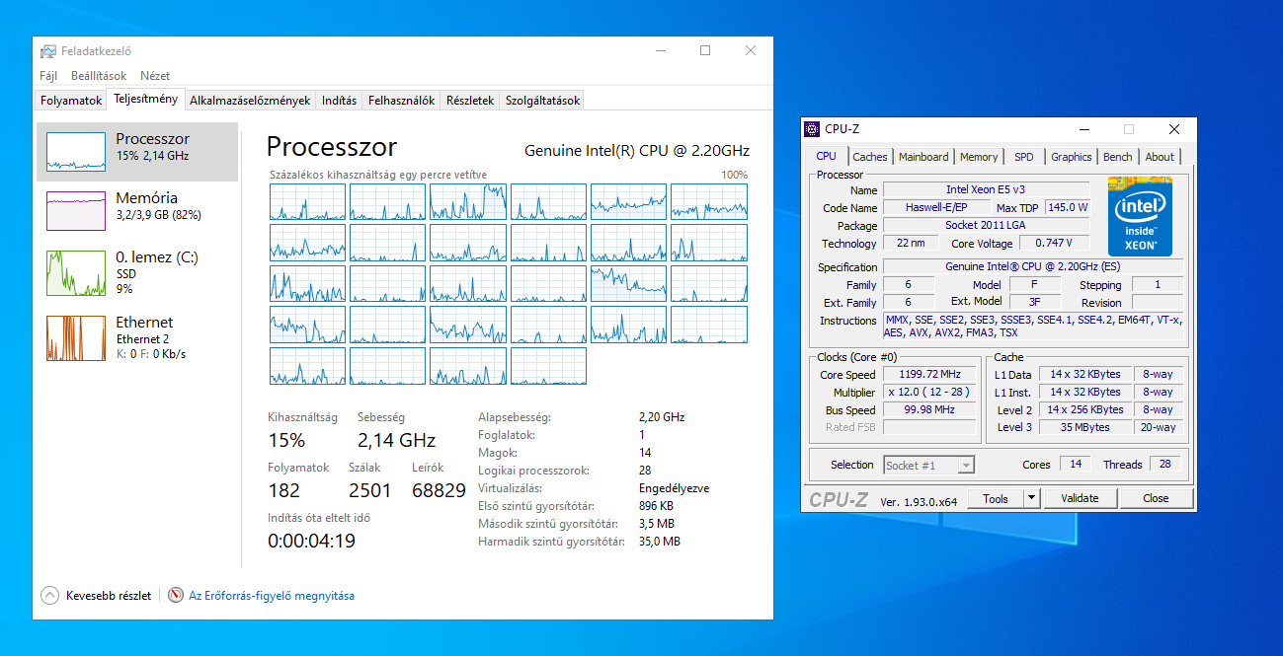Open the Fájl menu
The image size is (1283, 656).
(48, 76)
